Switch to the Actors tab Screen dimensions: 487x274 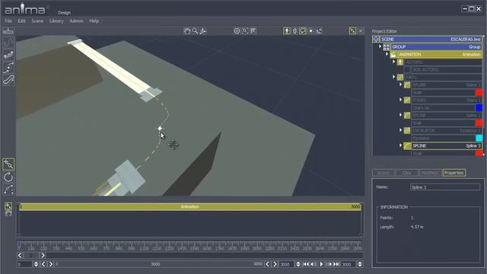coord(384,173)
